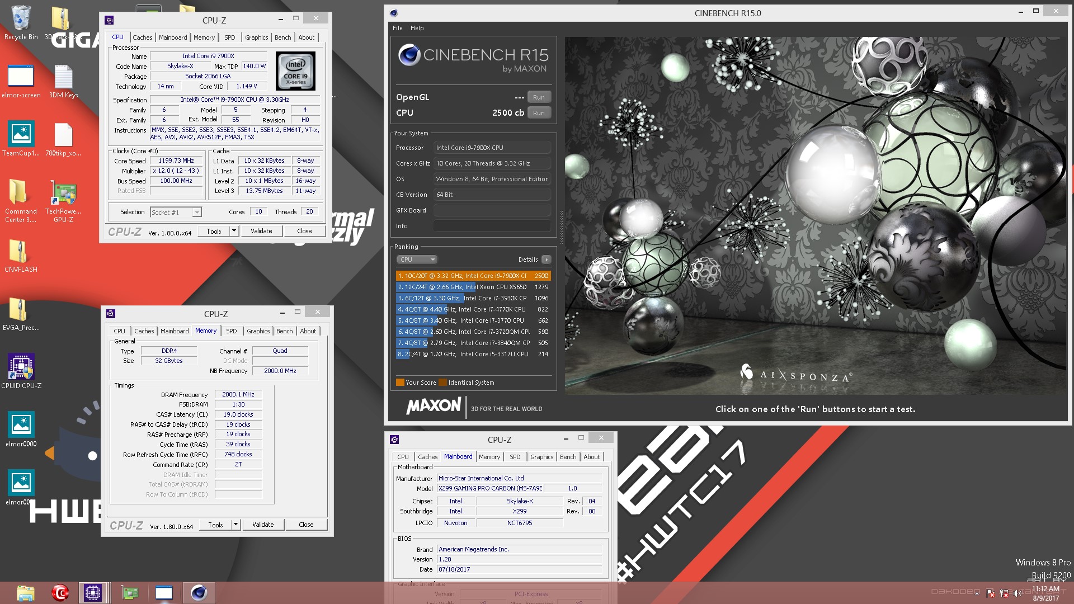Image resolution: width=1074 pixels, height=604 pixels.
Task: Click the title bar icon of Memory CPU-Z window
Action: 111,314
